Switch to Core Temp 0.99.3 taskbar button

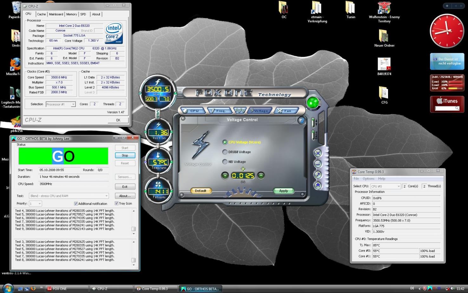click(x=155, y=289)
